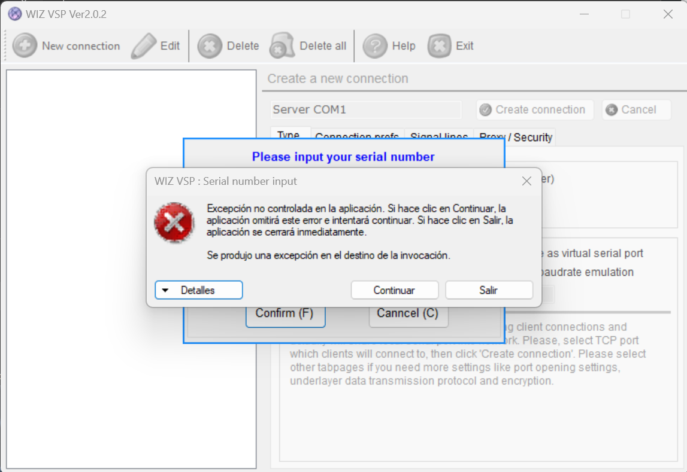Click the 'WIZ VSP Ver2.0.2' window title

click(66, 14)
